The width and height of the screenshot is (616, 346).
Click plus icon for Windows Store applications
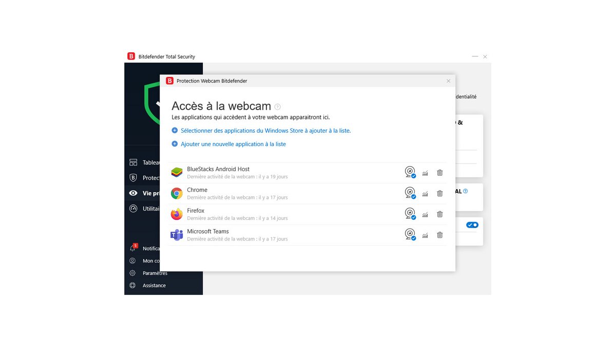[x=175, y=131]
